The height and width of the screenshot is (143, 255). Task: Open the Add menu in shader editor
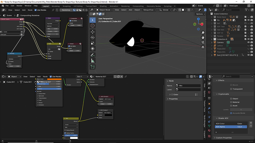pyautogui.click(x=39, y=77)
